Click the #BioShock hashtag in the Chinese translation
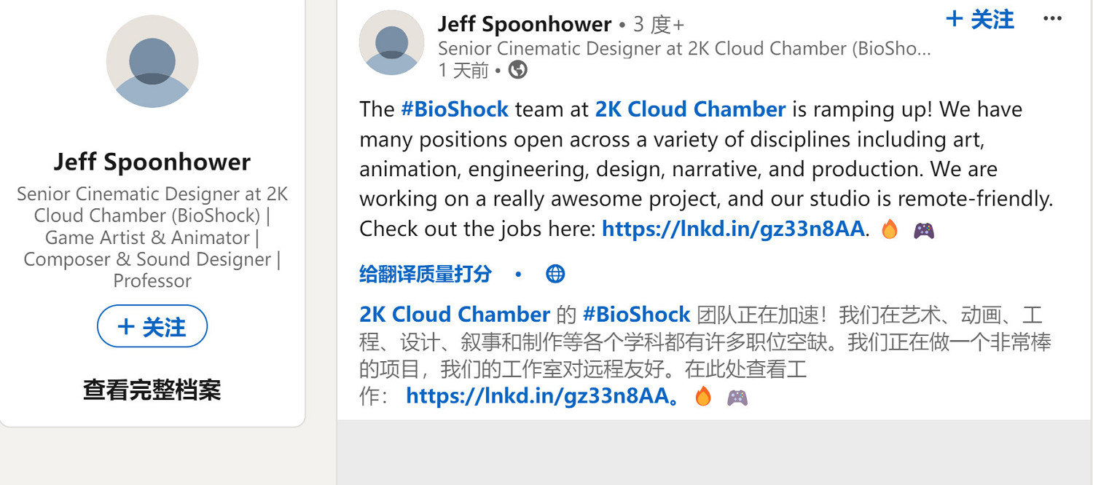 pyautogui.click(x=636, y=315)
